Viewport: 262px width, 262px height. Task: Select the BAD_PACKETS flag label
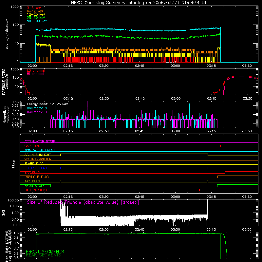click(x=36, y=190)
